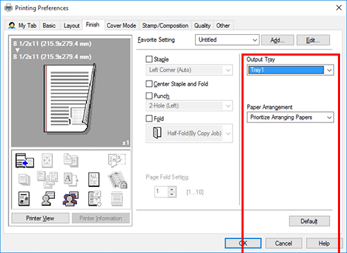Click the Paper Arrangement label
Viewport: 347px width, 253px height.
(269, 107)
